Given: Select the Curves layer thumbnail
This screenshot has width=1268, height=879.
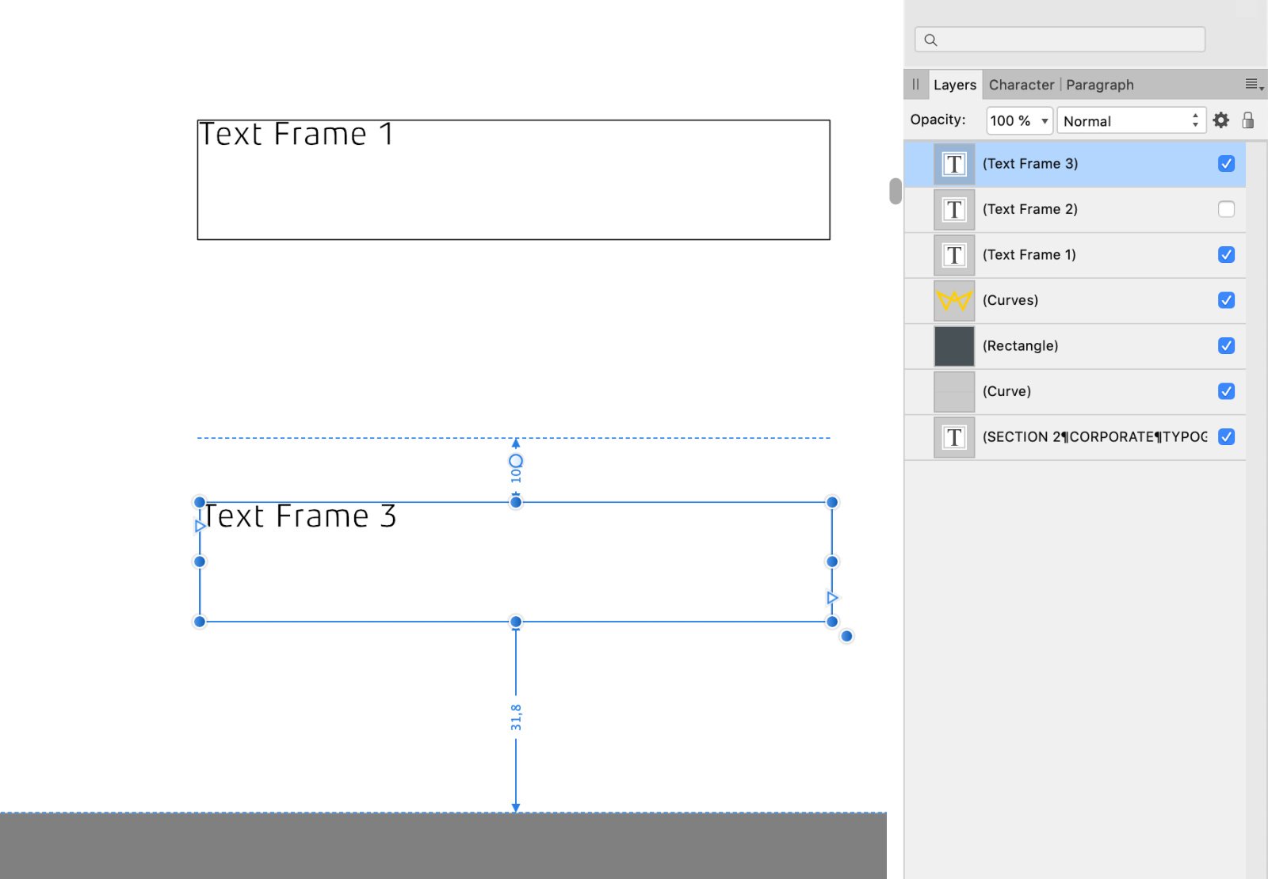Looking at the screenshot, I should point(954,300).
